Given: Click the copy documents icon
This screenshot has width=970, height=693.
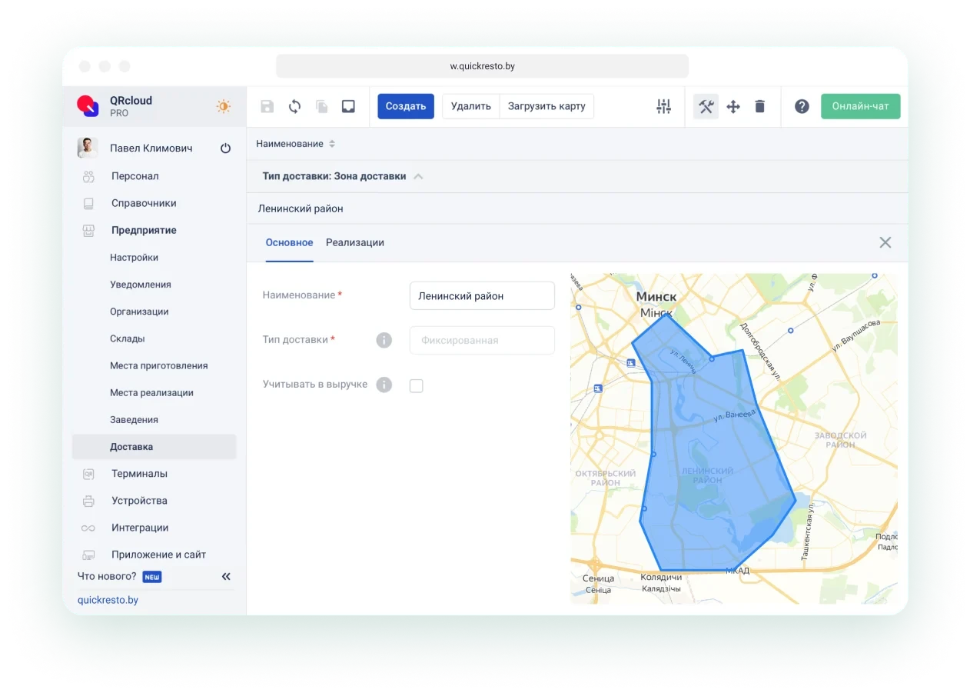Looking at the screenshot, I should coord(321,106).
